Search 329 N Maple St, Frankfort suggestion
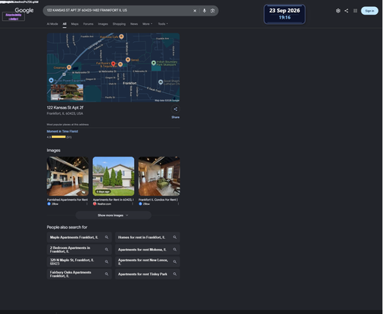387x314 pixels. click(79, 262)
